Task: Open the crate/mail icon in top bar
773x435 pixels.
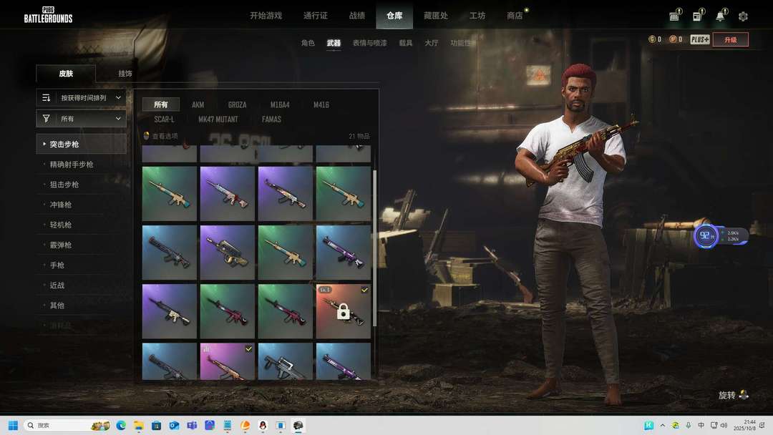Action: [x=674, y=16]
